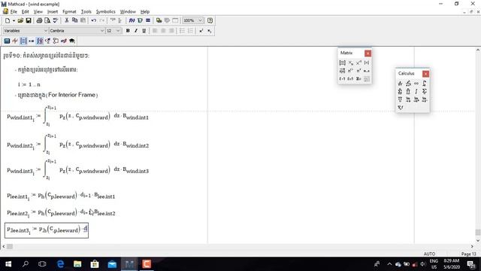Toggle the Matrix palette icon in the Math toolbar
This screenshot has height=271, width=481.
coord(23,41)
